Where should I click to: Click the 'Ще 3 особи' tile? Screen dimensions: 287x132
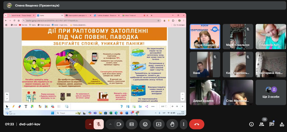click(271, 93)
